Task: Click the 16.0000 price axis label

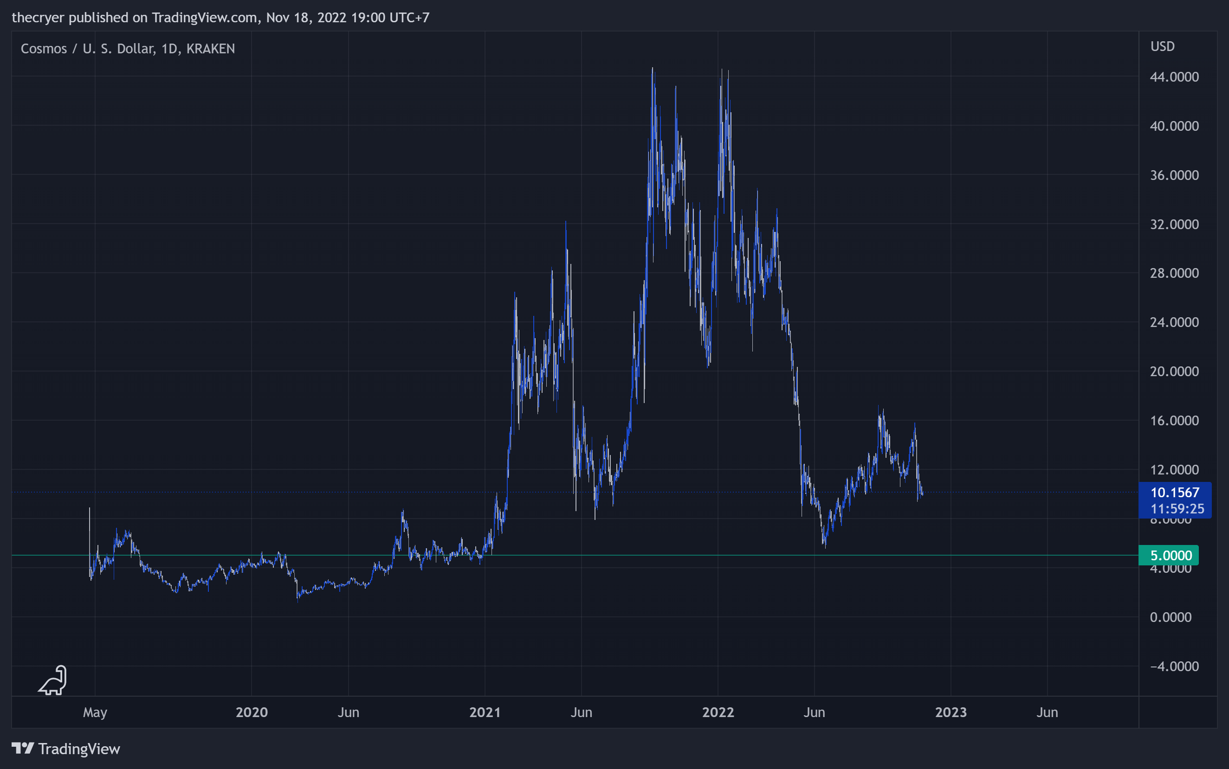Action: [1174, 421]
